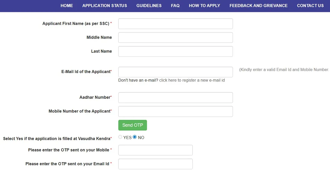Image resolution: width=330 pixels, height=170 pixels.
Task: Open the GUIDELINES menu item
Action: tap(149, 6)
